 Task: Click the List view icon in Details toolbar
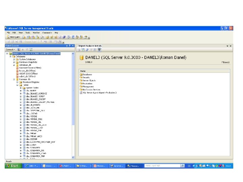[95, 50]
